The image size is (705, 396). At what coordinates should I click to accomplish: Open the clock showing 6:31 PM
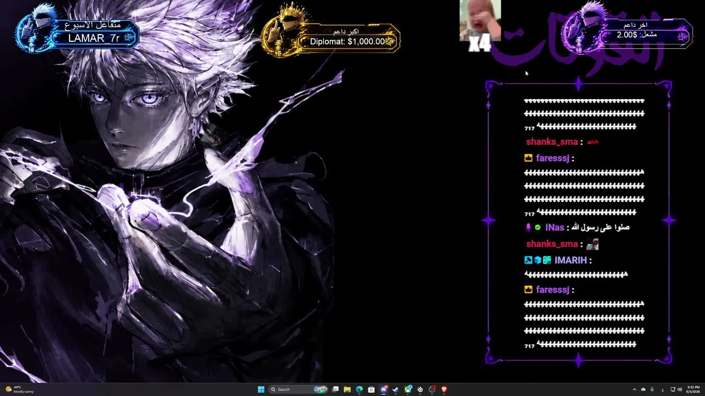(x=693, y=389)
